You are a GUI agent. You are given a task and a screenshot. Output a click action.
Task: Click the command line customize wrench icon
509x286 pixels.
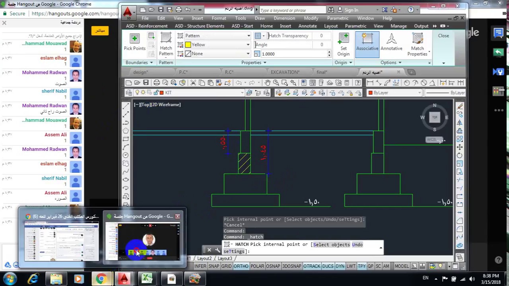[218, 250]
